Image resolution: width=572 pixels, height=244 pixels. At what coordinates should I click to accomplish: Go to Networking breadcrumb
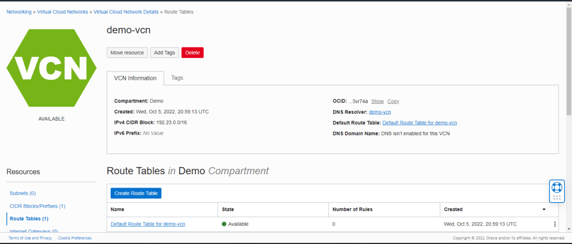coord(19,12)
